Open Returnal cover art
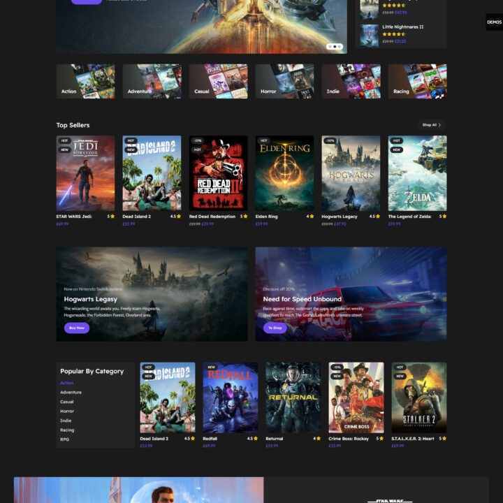The height and width of the screenshot is (503, 503). tap(293, 398)
